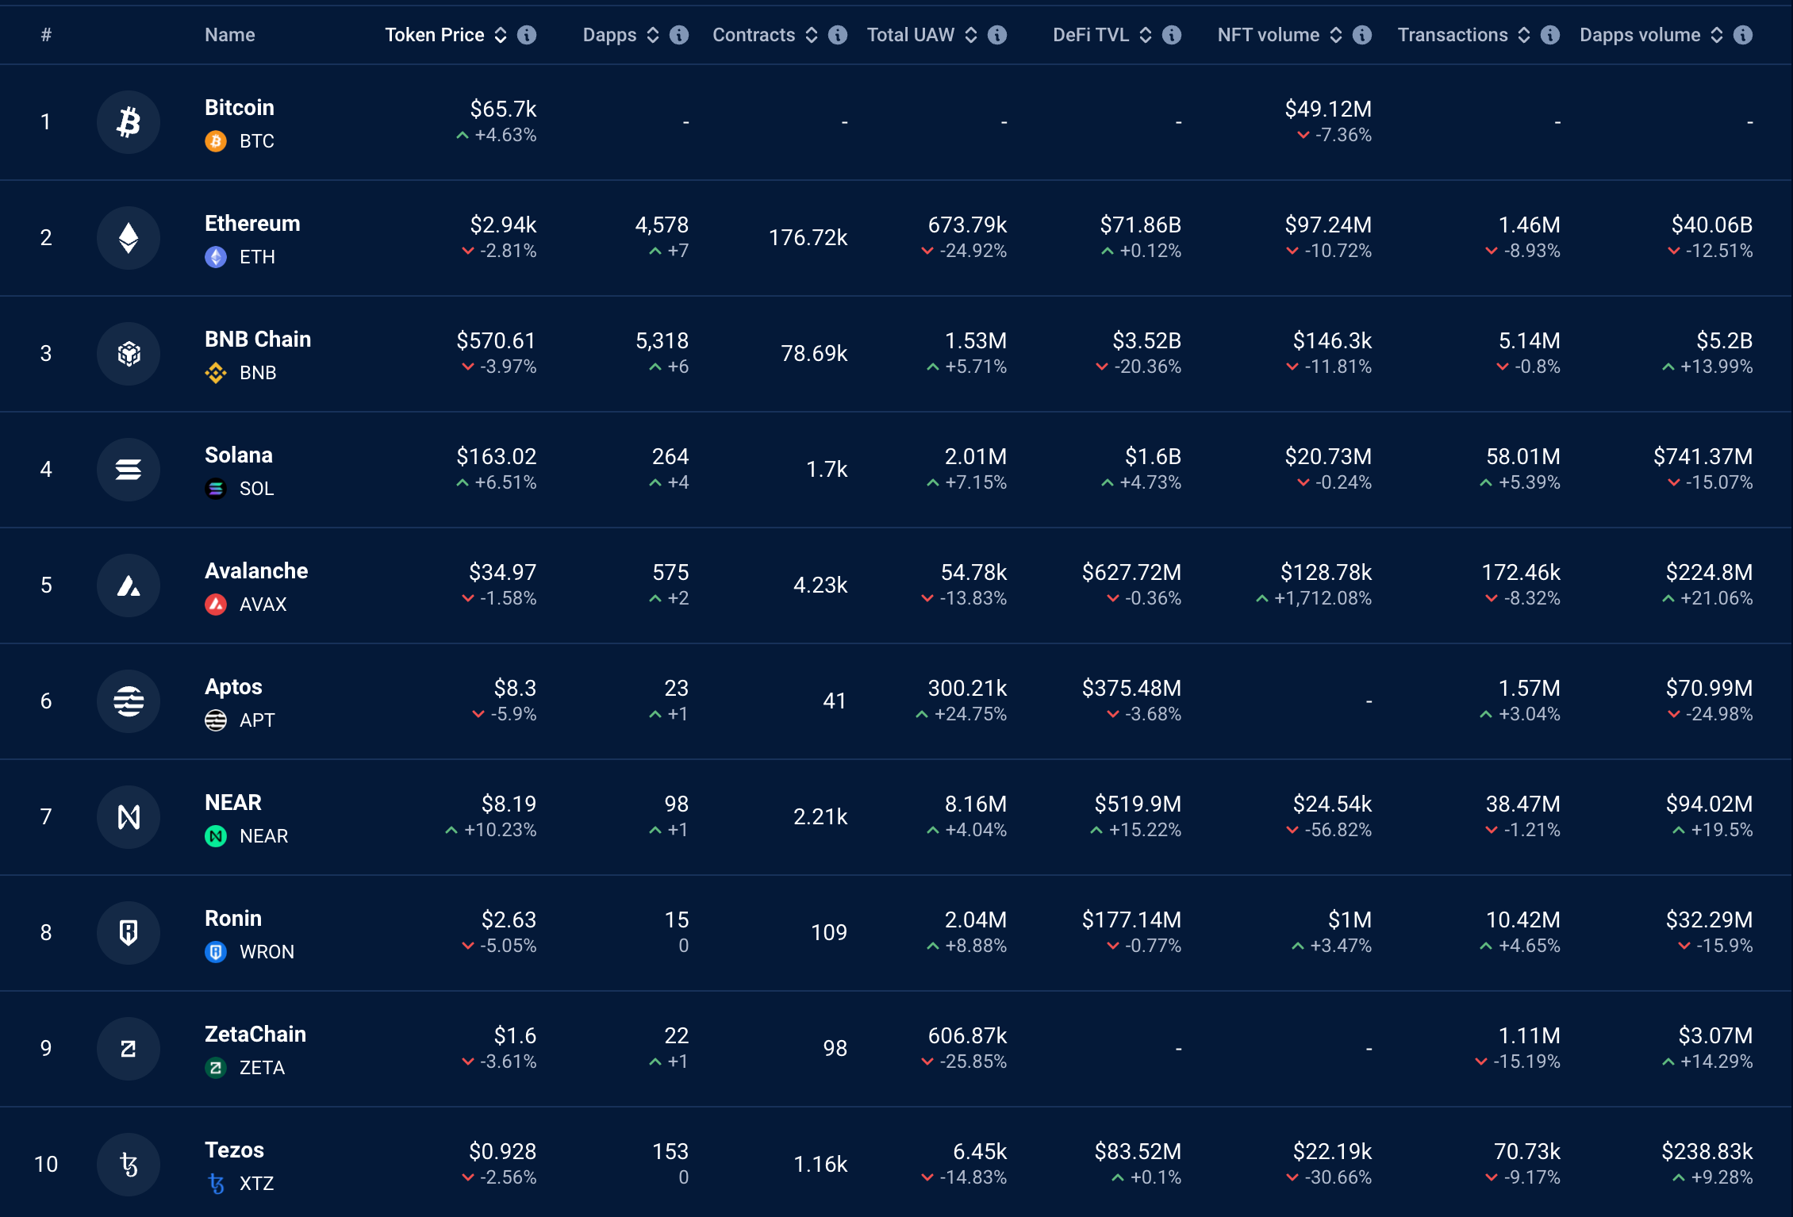The height and width of the screenshot is (1217, 1793).
Task: Sort table by NFT volume arrows
Action: tap(1336, 35)
